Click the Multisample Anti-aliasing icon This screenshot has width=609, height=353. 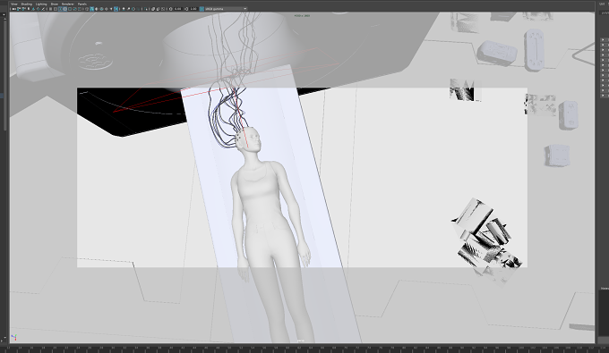click(x=133, y=9)
